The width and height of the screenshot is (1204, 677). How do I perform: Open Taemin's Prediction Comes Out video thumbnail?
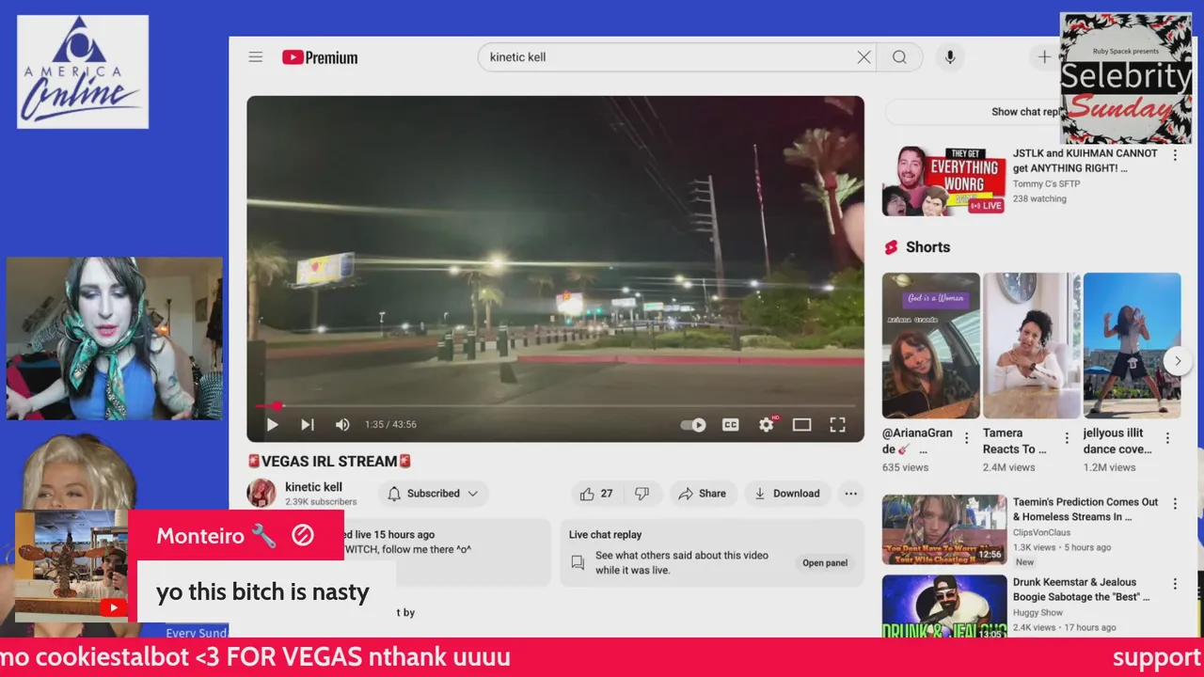[x=943, y=529]
